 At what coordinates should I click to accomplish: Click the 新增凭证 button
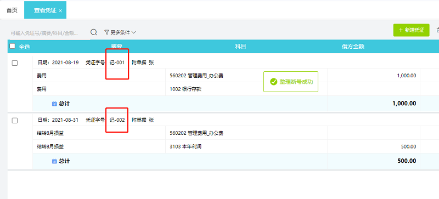[411, 30]
